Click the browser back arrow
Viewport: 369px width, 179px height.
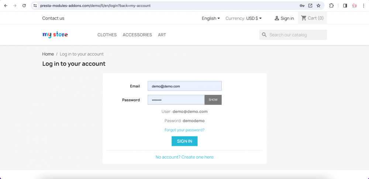point(6,6)
